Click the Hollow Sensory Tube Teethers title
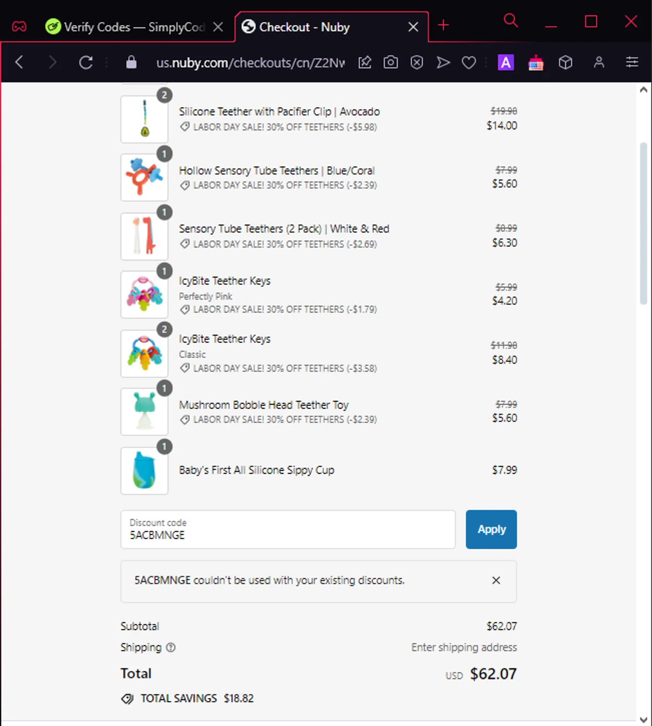The height and width of the screenshot is (726, 652). click(277, 171)
